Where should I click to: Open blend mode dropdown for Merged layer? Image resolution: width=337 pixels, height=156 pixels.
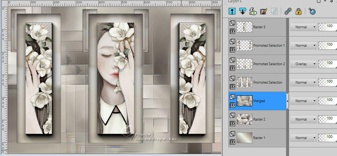coord(303,101)
